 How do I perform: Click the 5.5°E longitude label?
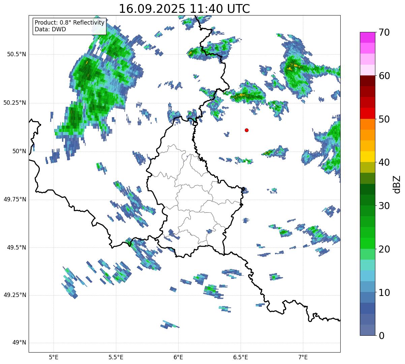tap(116, 357)
